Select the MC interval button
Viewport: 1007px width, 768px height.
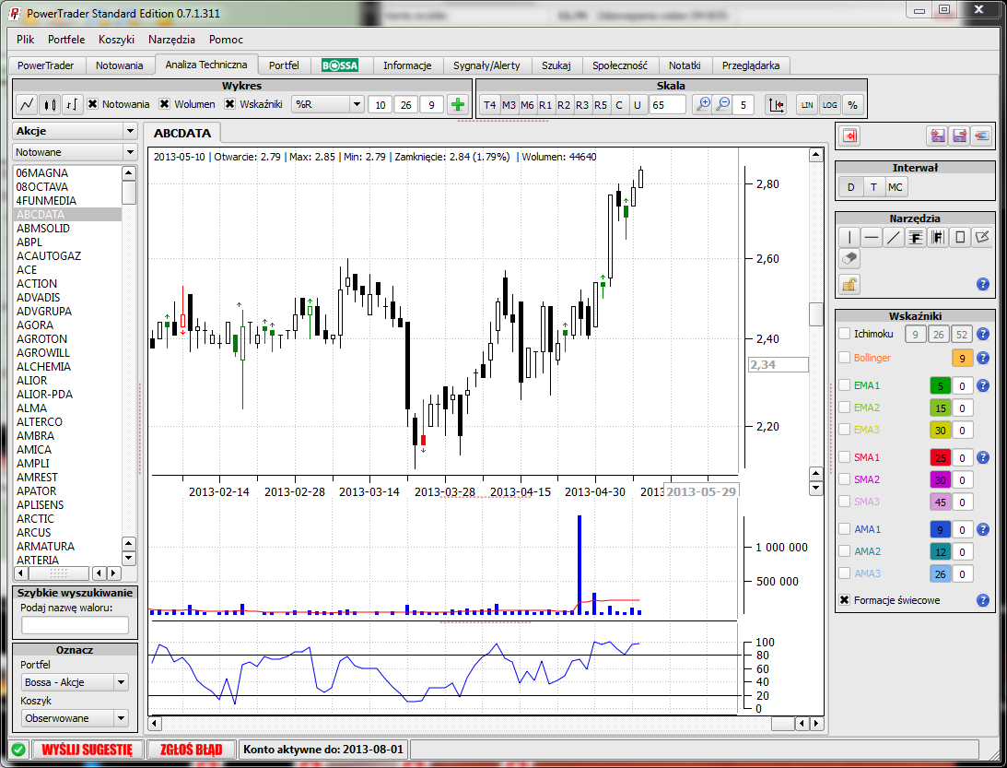(x=896, y=188)
